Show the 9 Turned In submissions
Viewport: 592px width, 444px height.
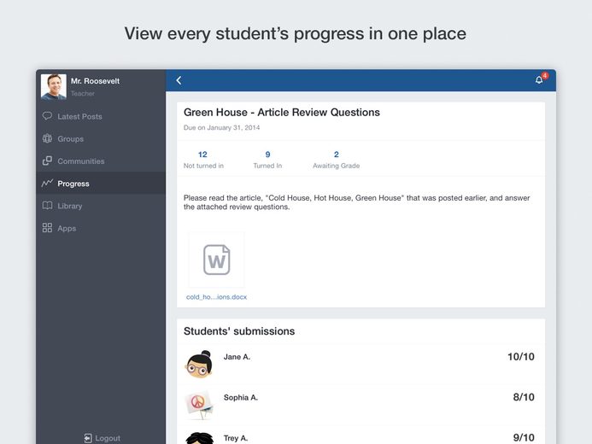(x=267, y=160)
